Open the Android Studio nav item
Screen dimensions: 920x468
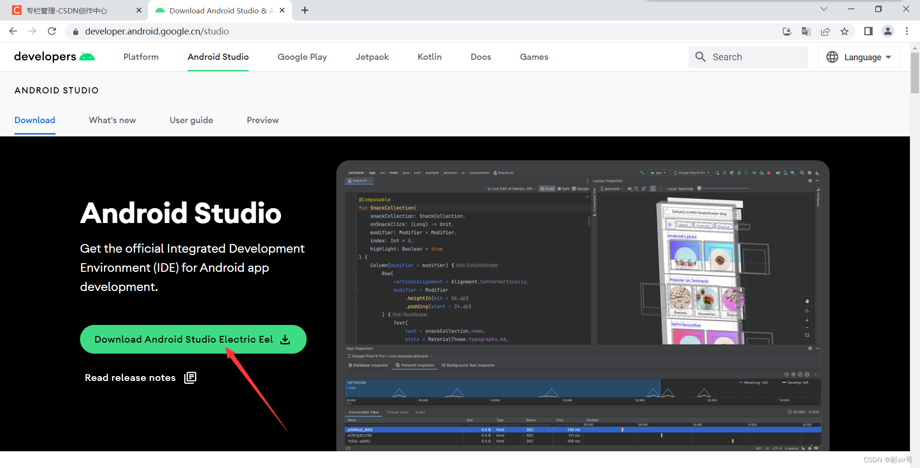(218, 57)
